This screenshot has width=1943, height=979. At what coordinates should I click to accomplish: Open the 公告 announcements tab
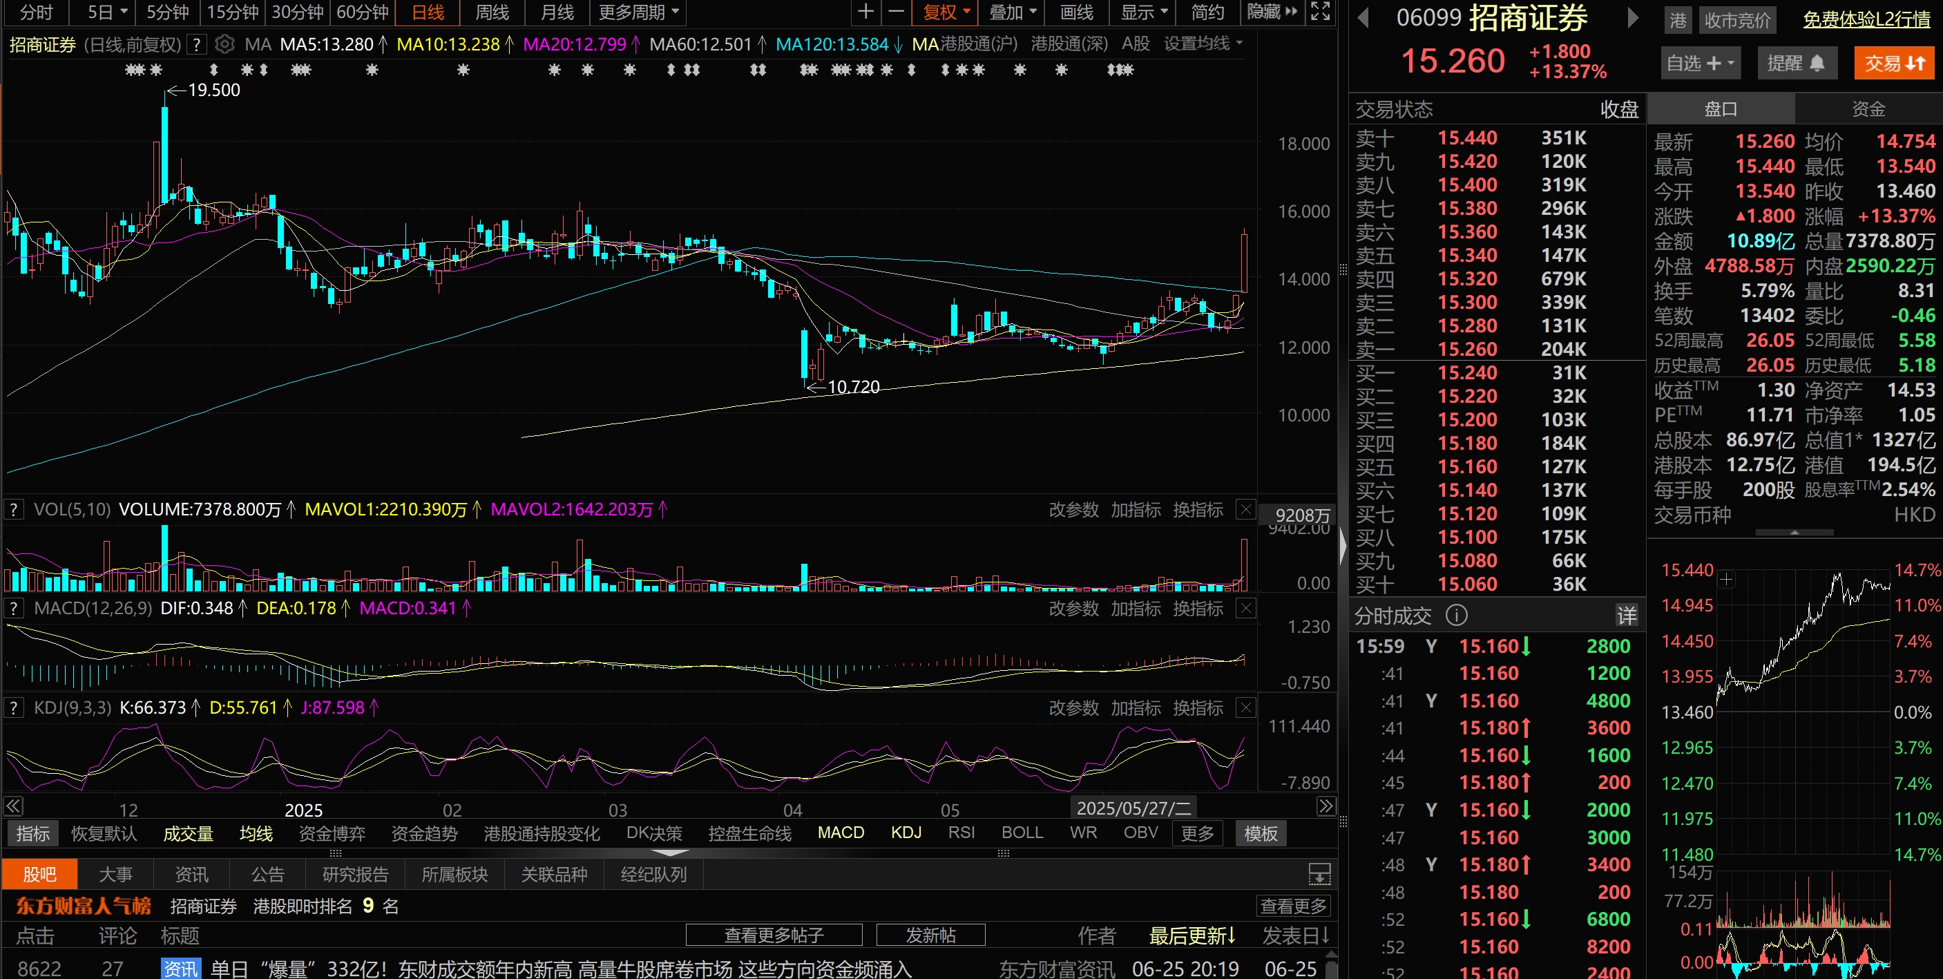click(268, 875)
